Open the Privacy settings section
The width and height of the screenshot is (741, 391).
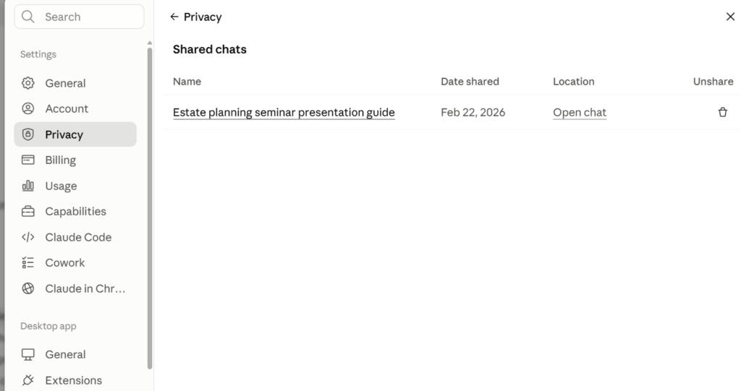pyautogui.click(x=75, y=134)
